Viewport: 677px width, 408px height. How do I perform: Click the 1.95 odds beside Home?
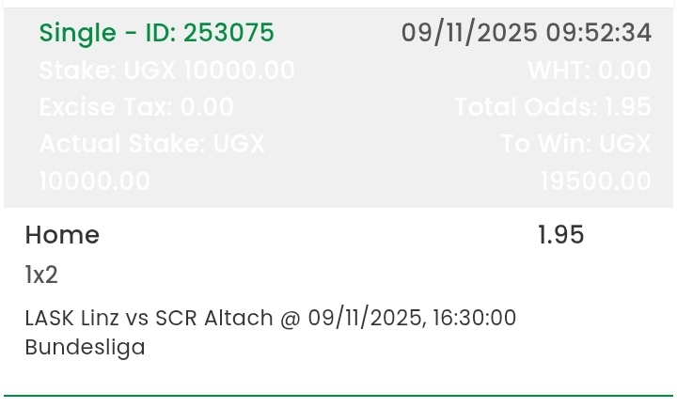click(x=561, y=235)
